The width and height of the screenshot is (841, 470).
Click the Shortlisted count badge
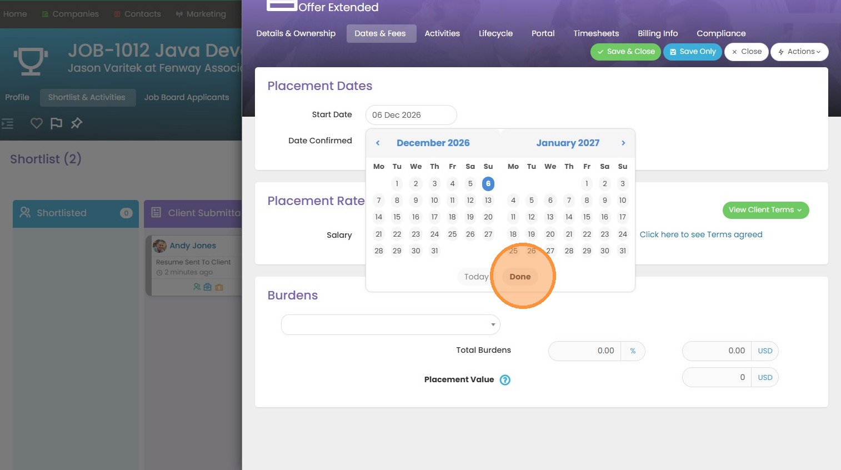(x=127, y=213)
